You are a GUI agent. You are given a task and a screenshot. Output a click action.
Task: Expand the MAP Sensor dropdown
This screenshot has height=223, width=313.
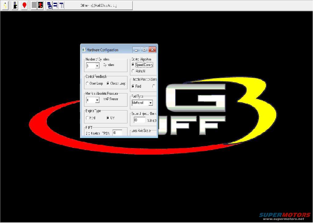point(97,100)
